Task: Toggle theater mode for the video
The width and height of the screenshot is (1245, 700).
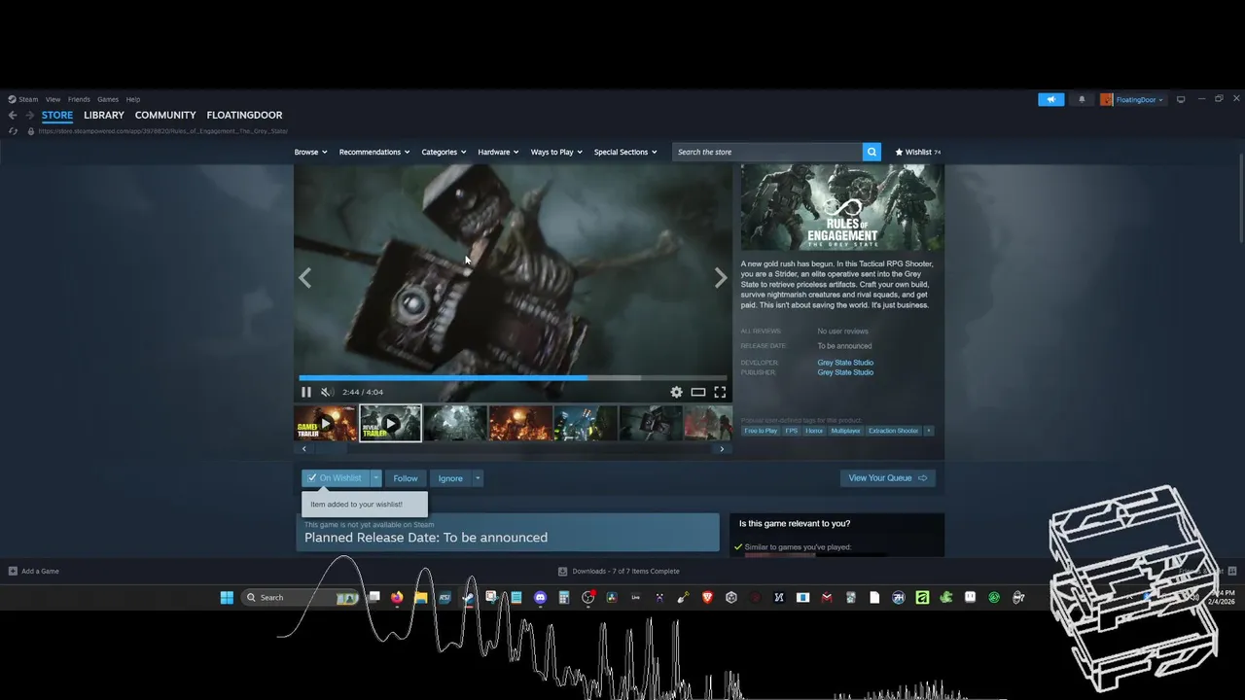Action: [x=698, y=392]
